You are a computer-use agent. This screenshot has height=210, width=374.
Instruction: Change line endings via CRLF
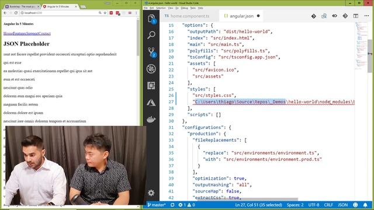328,205
